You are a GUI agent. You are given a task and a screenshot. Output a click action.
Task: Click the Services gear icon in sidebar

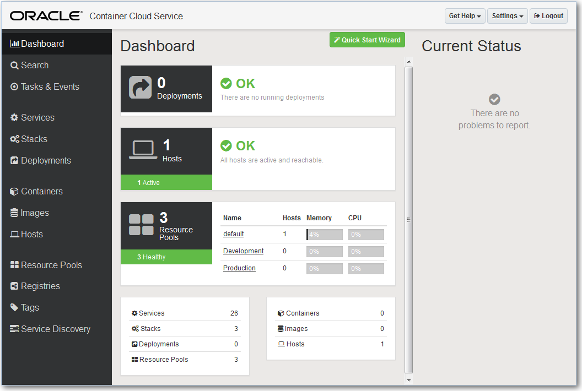point(15,117)
